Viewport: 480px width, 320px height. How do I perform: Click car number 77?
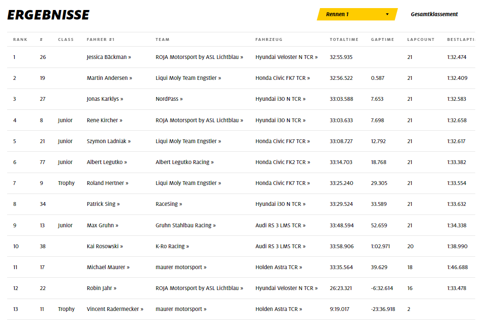(43, 162)
